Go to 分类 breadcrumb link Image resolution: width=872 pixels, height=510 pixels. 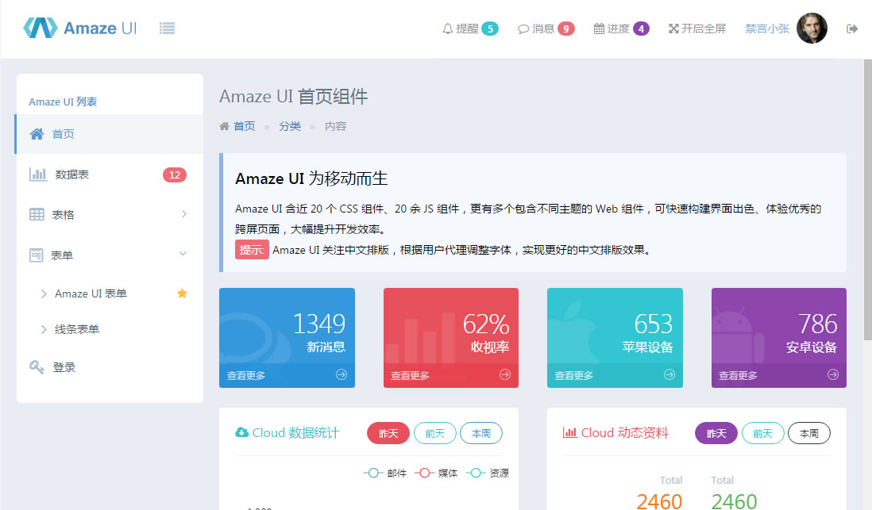click(x=290, y=126)
